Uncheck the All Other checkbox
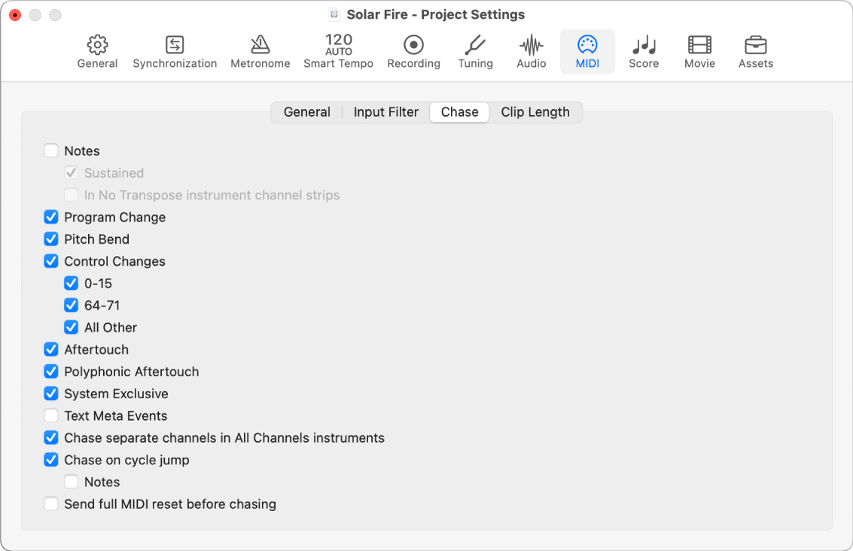Screen dimensions: 853x551 (x=72, y=327)
